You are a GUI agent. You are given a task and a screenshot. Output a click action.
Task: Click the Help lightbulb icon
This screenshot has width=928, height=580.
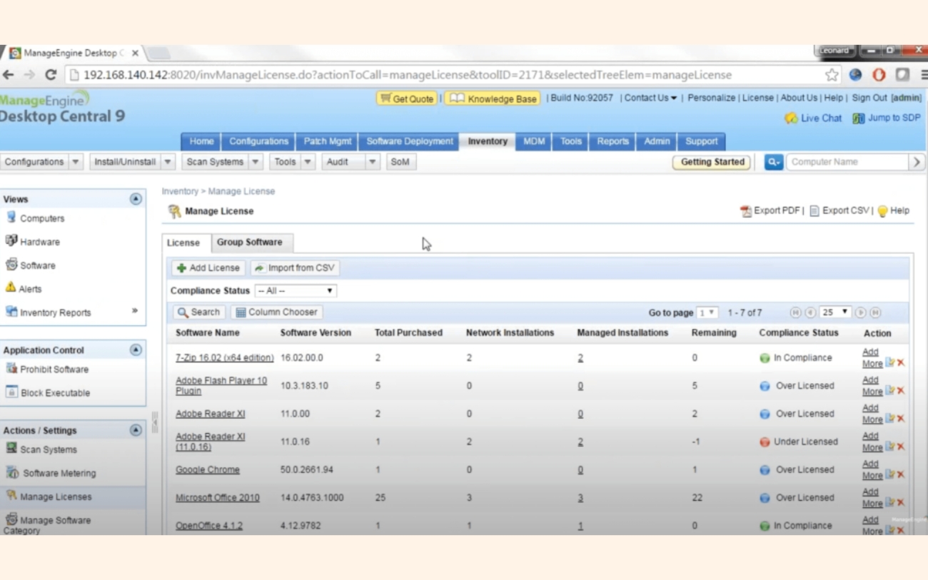tap(882, 211)
